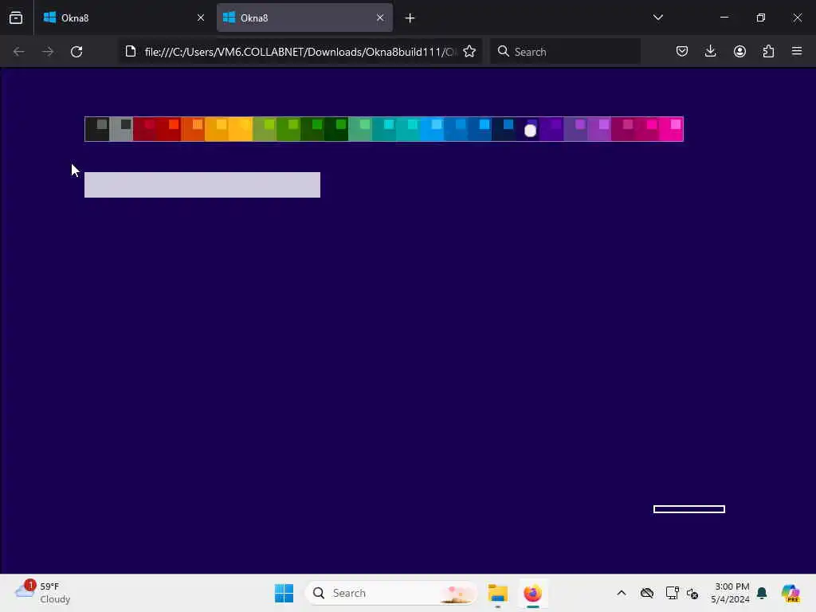Choose the darkest green swatch
Image resolution: width=816 pixels, height=612 pixels.
coord(337,129)
